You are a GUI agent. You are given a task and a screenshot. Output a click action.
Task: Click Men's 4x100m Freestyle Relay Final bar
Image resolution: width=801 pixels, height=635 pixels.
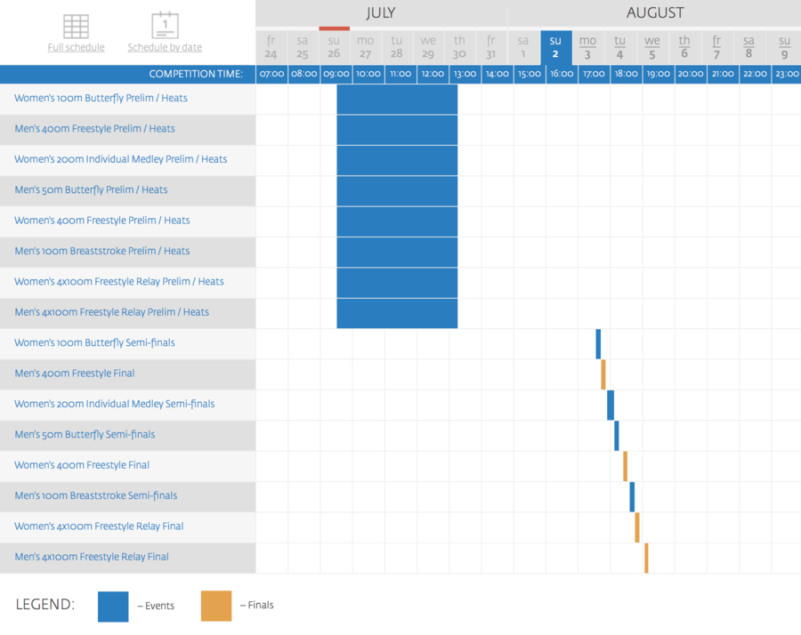pos(646,558)
